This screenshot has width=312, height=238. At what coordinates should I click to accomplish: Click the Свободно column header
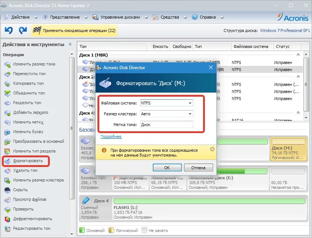(x=181, y=46)
